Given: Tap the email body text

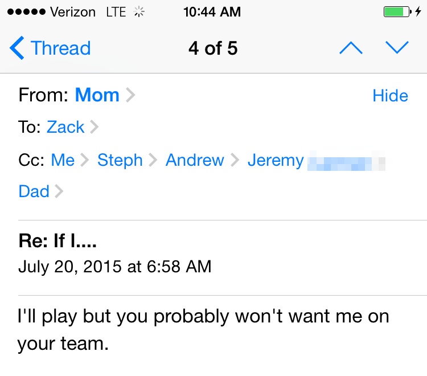Looking at the screenshot, I should (x=203, y=330).
